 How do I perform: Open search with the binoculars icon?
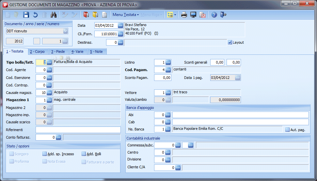pyautogui.click(x=54, y=15)
